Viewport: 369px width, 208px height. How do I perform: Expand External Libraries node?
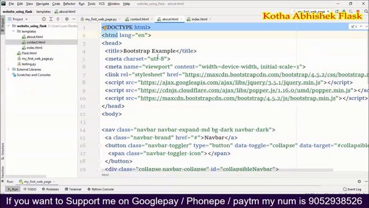pyautogui.click(x=9, y=69)
